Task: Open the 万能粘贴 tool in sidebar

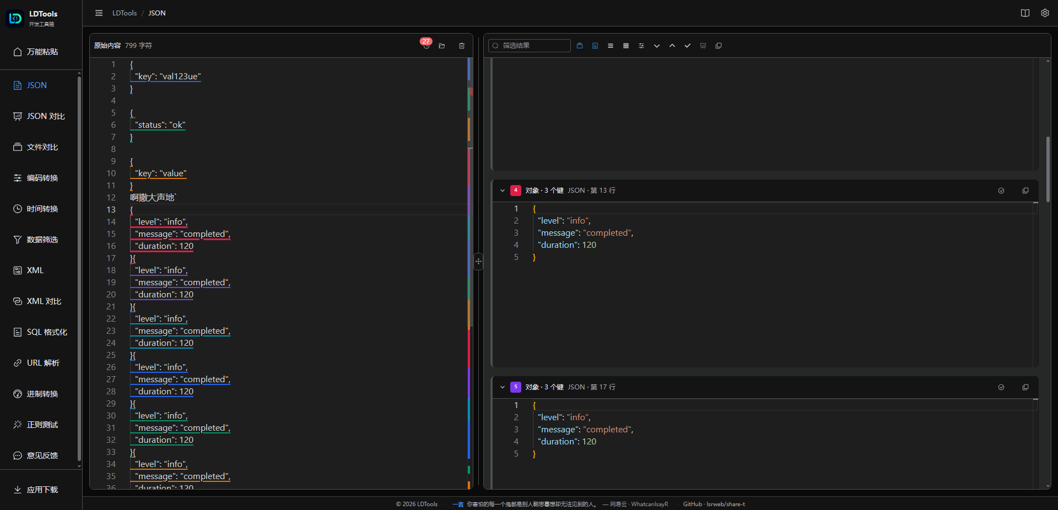Action: coord(41,52)
